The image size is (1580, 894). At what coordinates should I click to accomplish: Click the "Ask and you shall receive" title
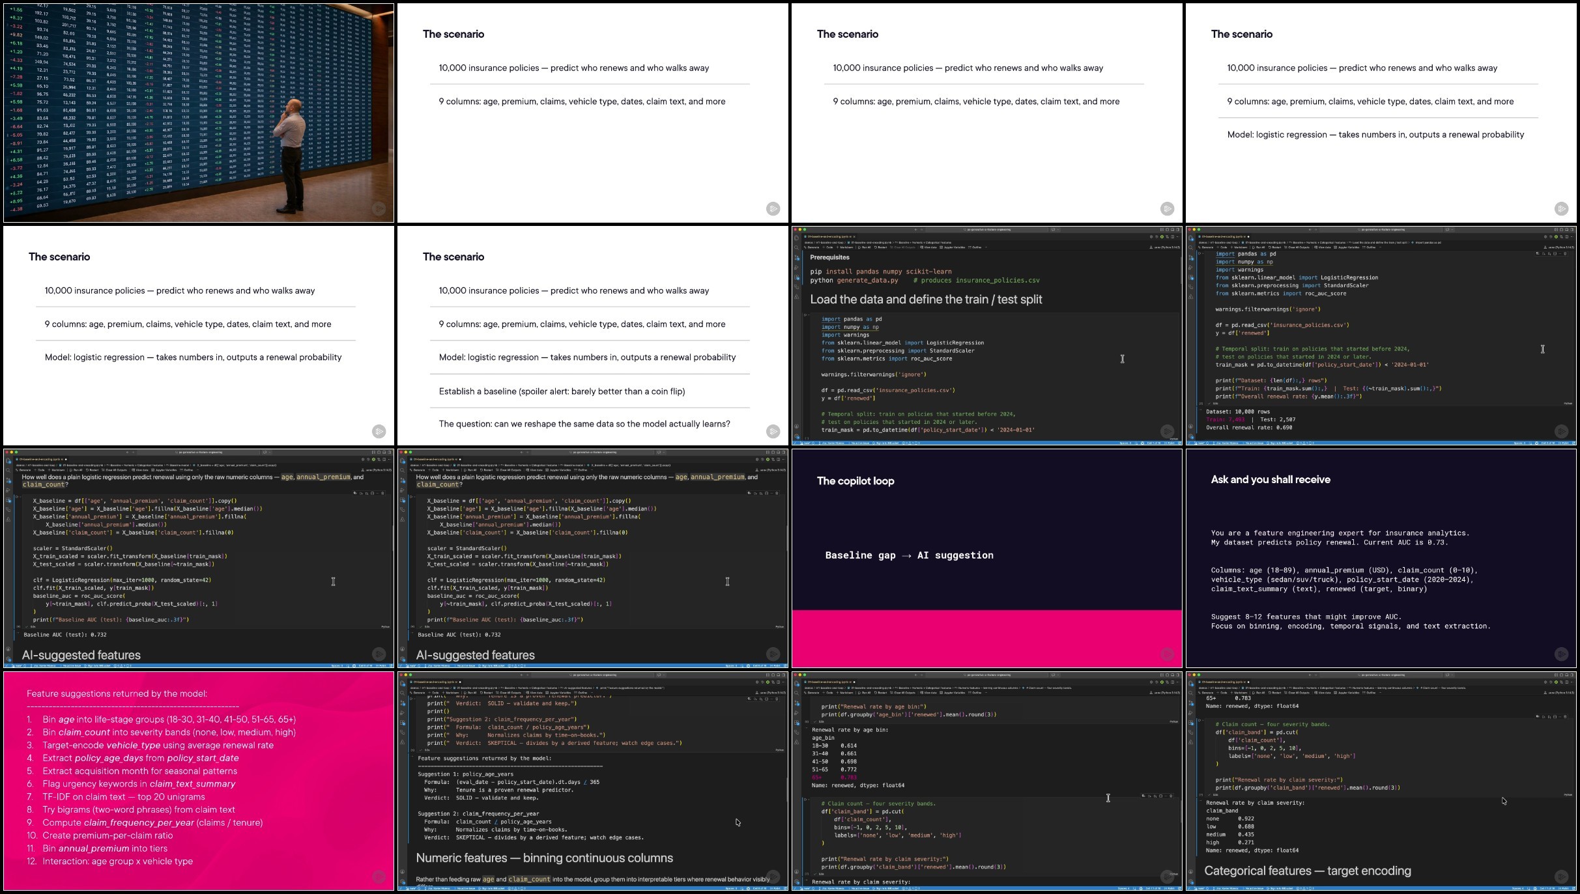pos(1271,480)
